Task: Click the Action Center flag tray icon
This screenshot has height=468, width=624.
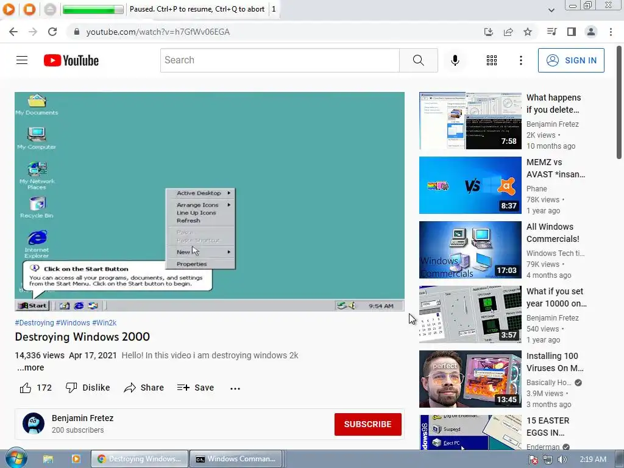Action: click(533, 459)
